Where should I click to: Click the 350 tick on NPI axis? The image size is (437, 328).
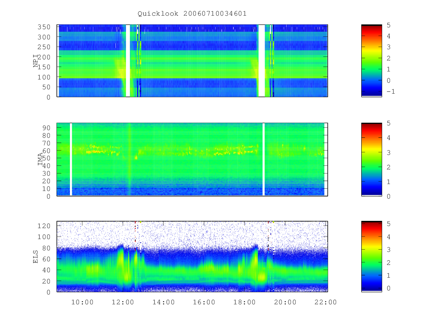click(44, 27)
